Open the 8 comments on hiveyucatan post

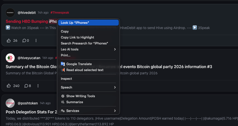point(28,86)
